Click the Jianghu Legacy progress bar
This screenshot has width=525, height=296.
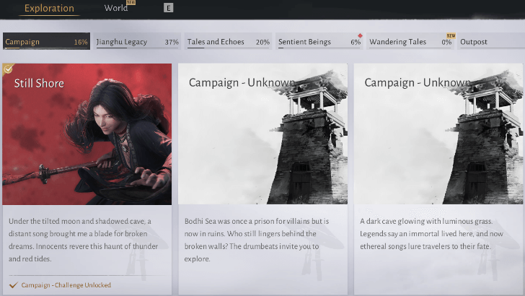[x=137, y=48]
